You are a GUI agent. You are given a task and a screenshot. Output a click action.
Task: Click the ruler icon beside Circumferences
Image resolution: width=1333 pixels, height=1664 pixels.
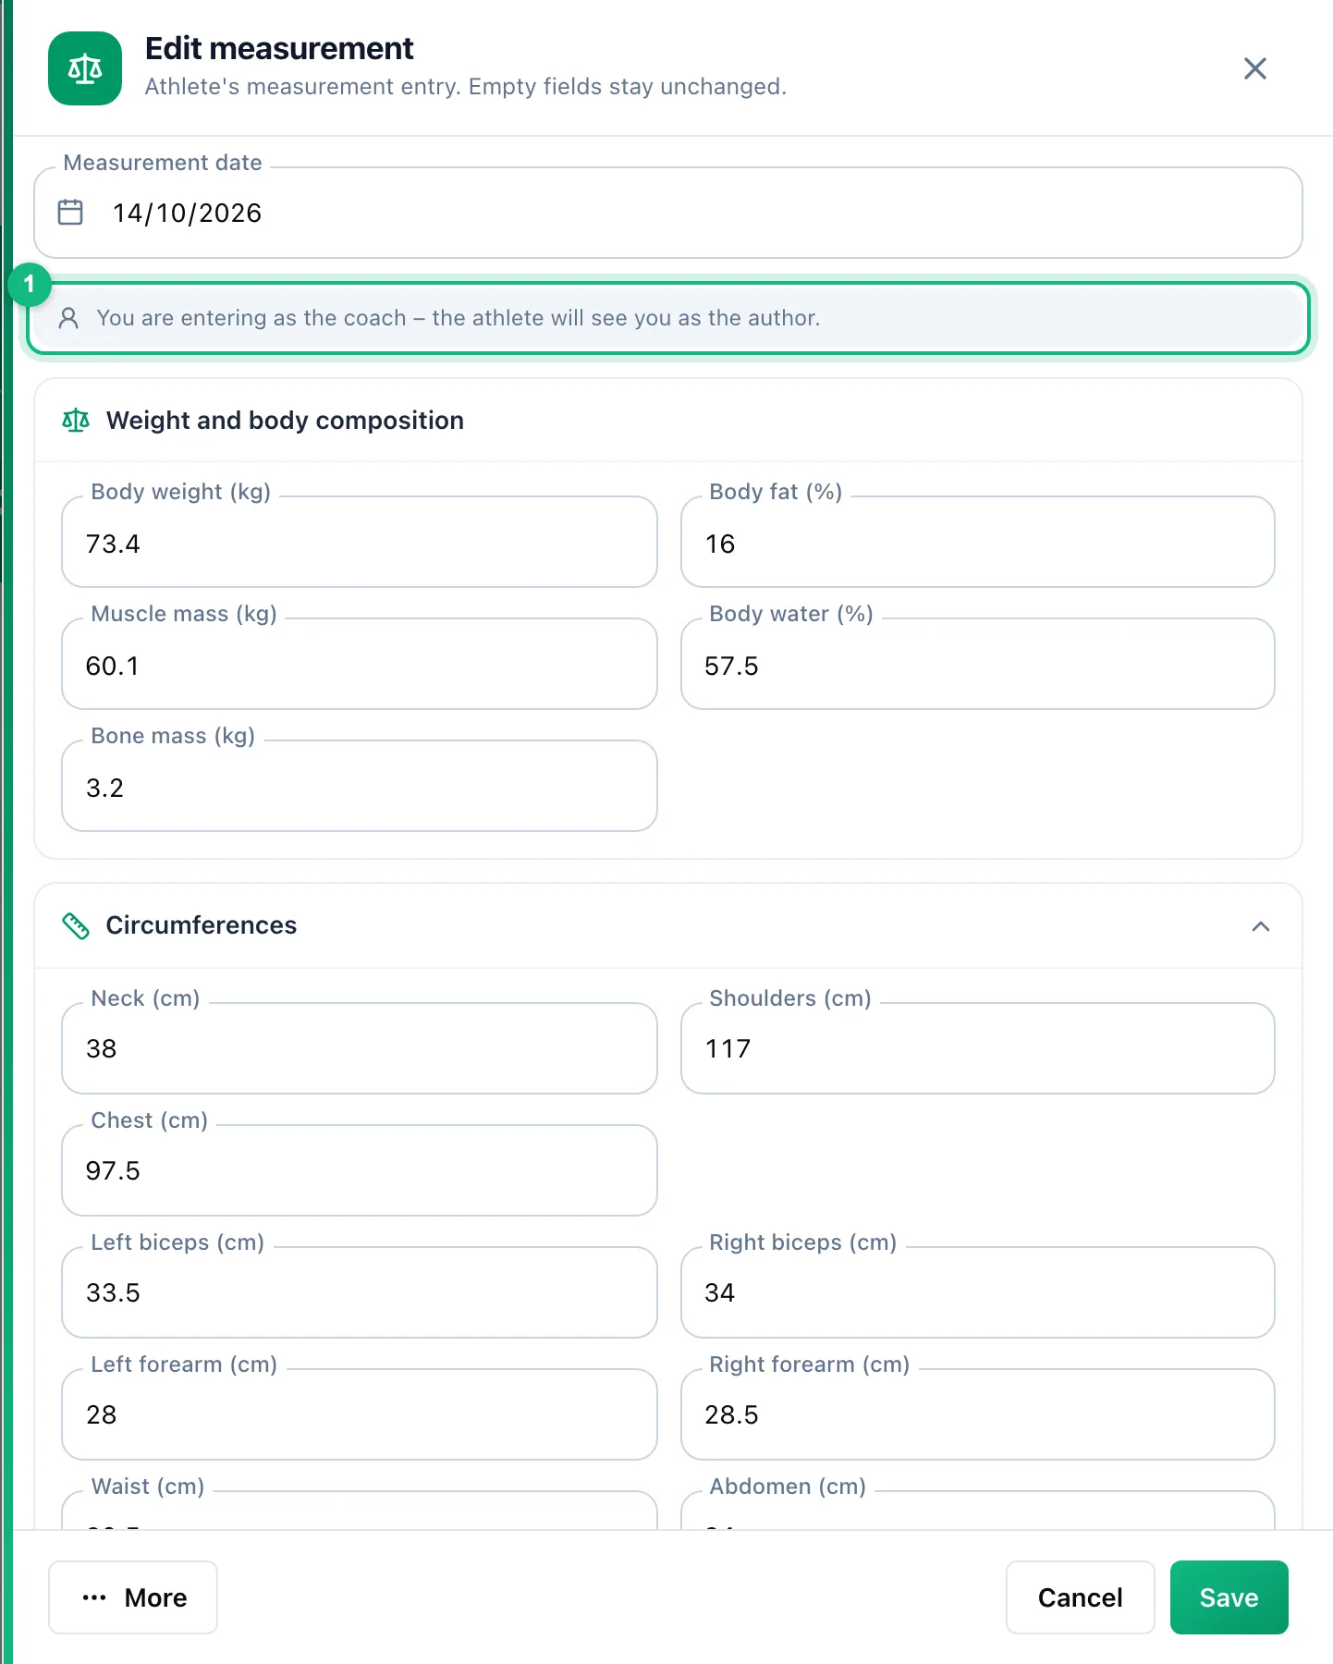tap(76, 925)
